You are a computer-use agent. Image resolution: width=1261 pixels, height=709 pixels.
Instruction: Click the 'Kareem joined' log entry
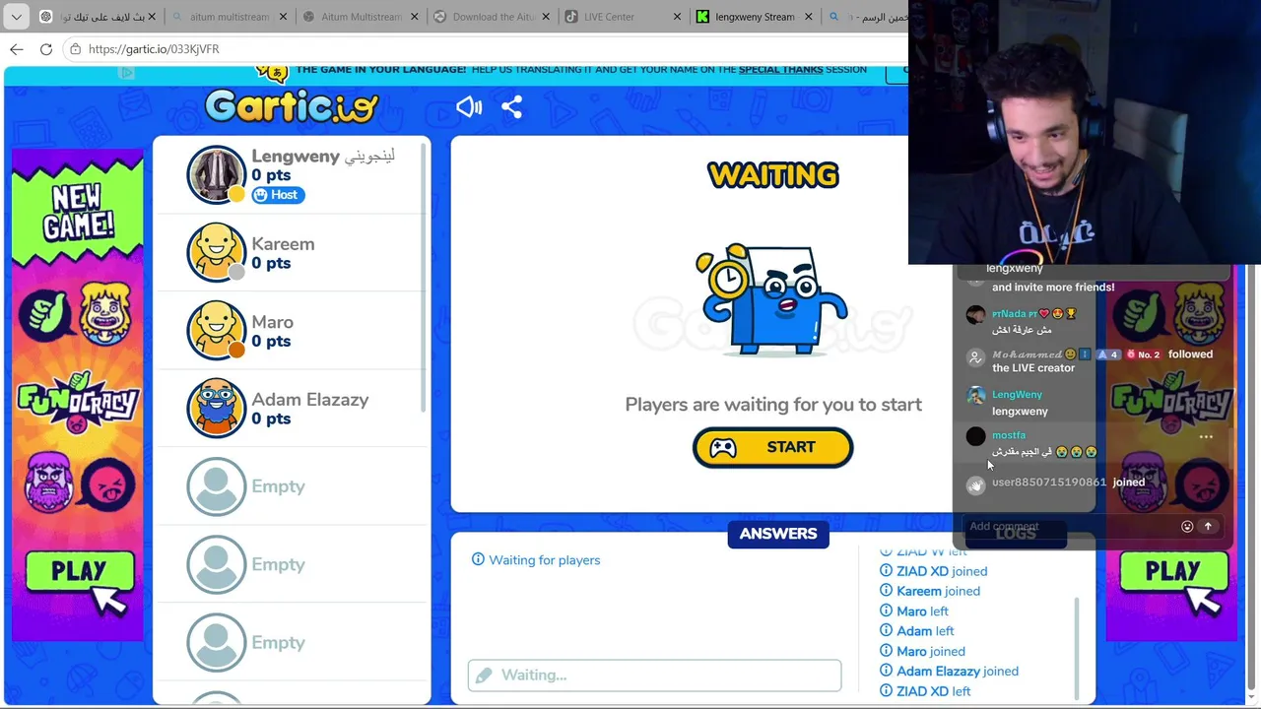(930, 591)
